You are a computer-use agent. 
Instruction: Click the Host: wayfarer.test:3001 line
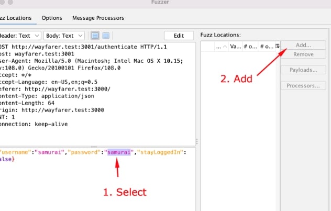37,54
